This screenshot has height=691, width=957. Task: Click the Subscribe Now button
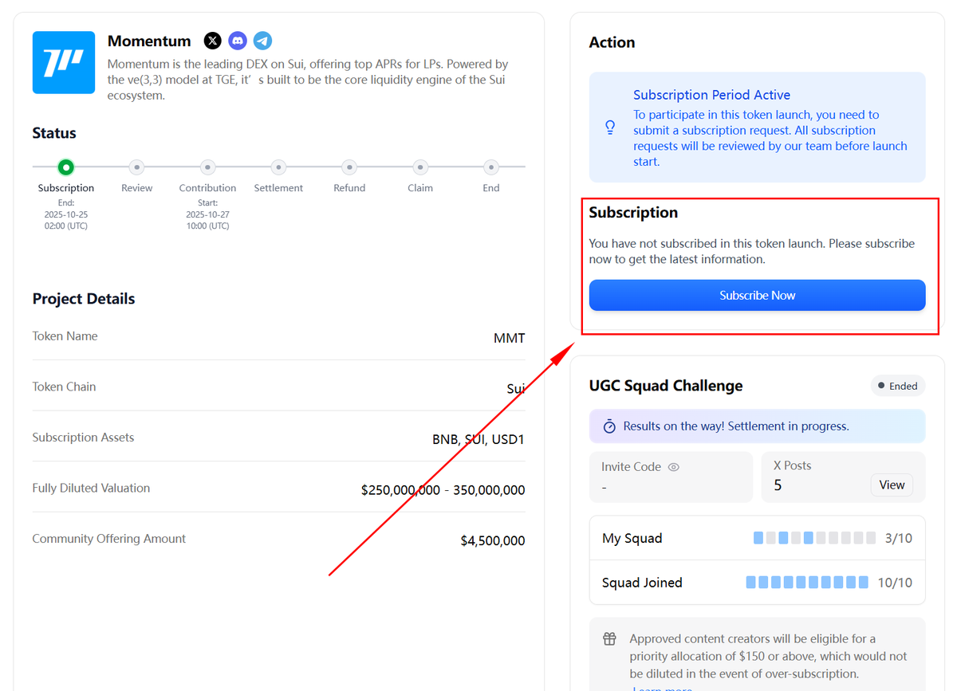click(757, 295)
